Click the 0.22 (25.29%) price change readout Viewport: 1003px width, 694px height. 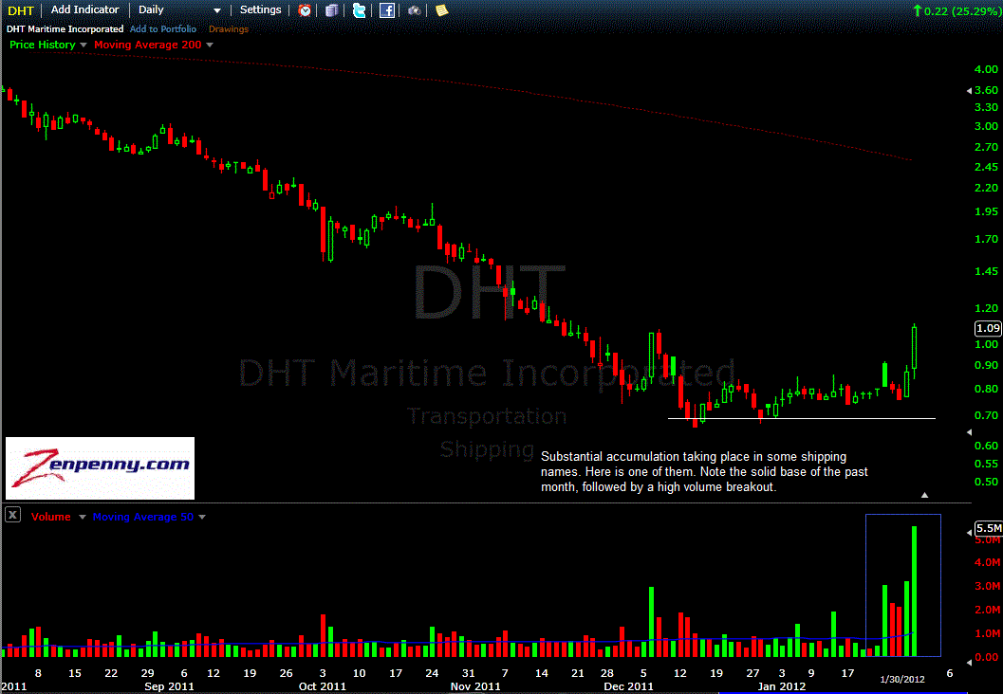point(957,10)
